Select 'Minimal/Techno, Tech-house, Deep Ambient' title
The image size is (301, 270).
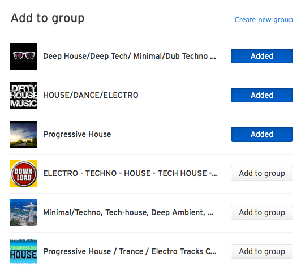[x=128, y=212]
